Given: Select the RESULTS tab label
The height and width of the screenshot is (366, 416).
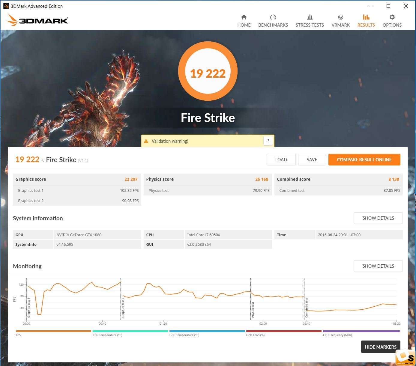Looking at the screenshot, I should pyautogui.click(x=366, y=25).
